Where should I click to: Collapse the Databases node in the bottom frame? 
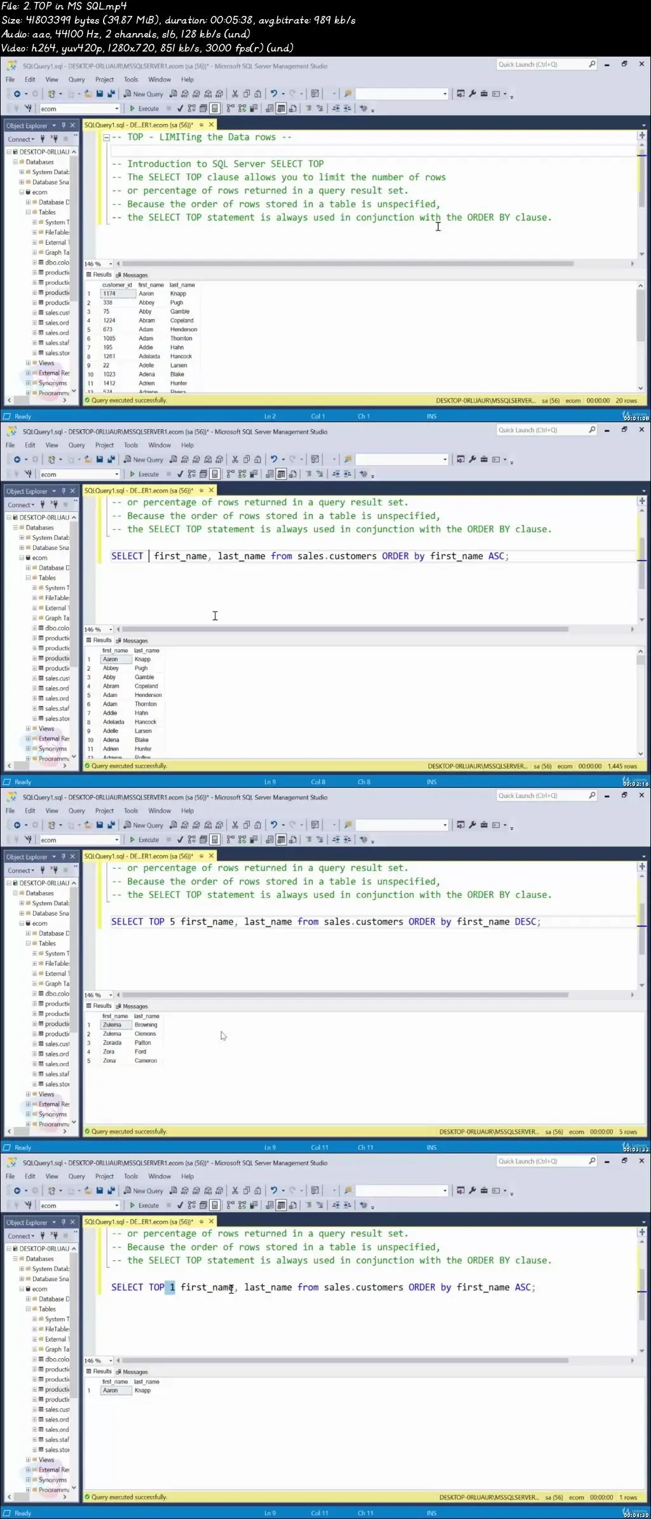point(15,1259)
